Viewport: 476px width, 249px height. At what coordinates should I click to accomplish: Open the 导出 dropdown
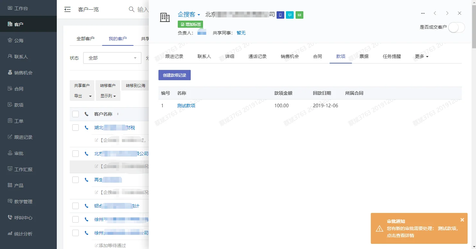coord(82,96)
